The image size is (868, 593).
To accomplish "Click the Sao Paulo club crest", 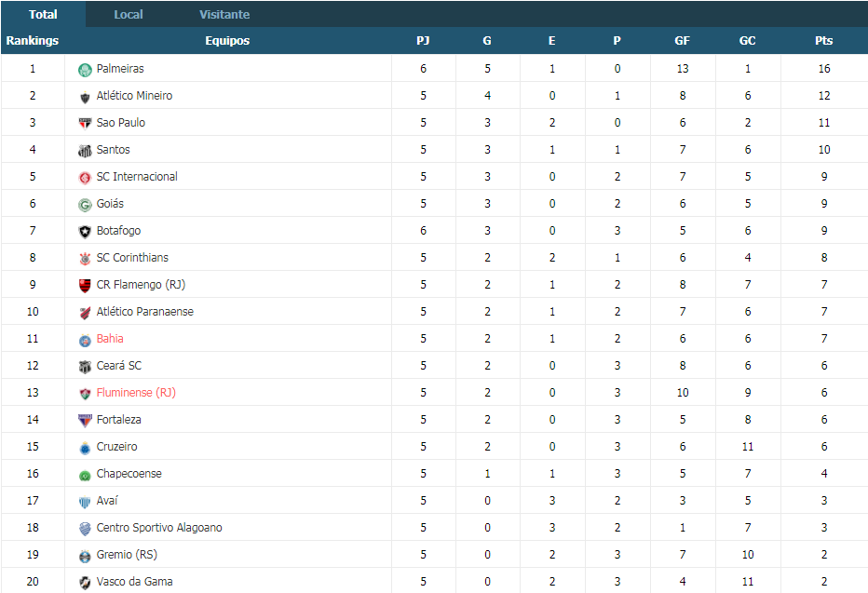I will [x=85, y=124].
